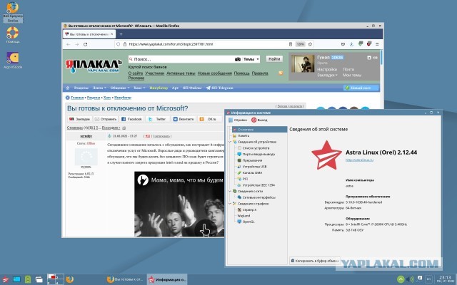This screenshot has width=457, height=285.
Task: Switch to the Firefox page tab
Action: 89,34
